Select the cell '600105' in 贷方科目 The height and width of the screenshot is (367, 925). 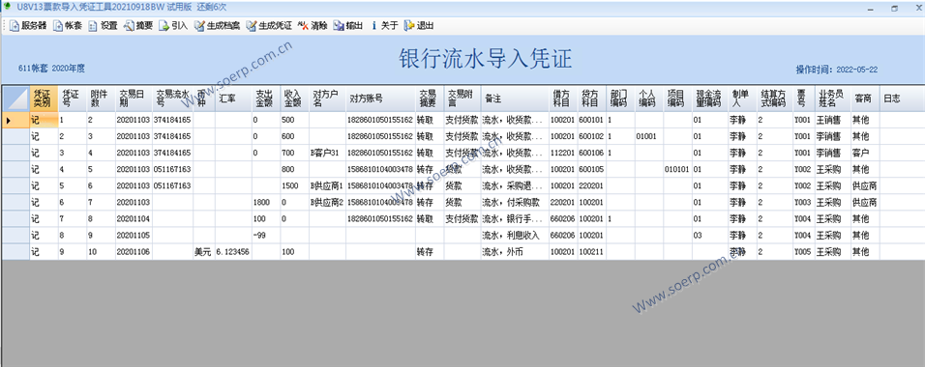pos(591,169)
